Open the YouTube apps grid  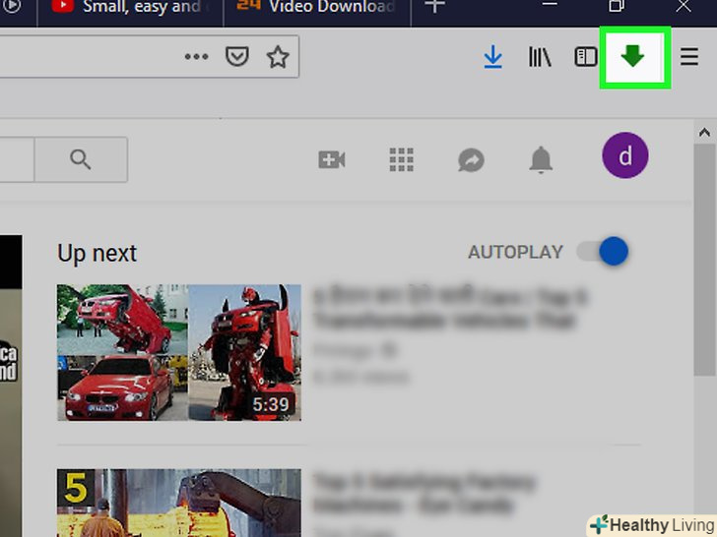point(401,159)
